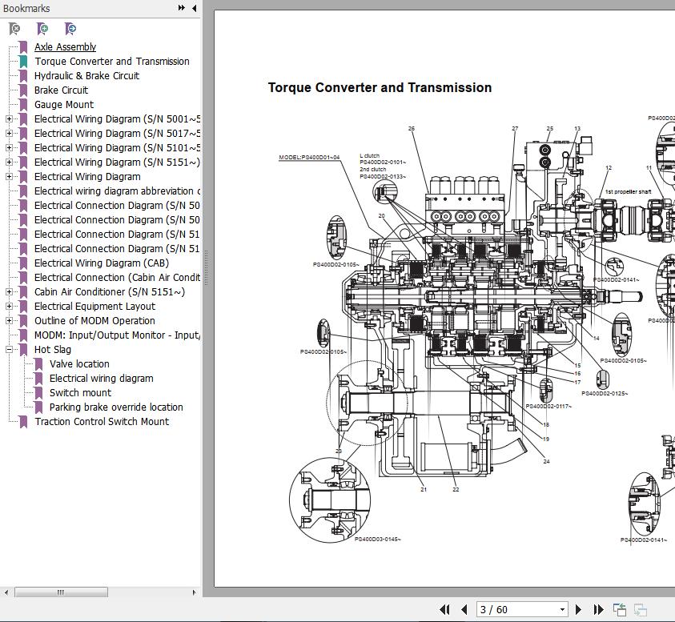The image size is (675, 622).
Task: Expand Cabin Air Conditioner (S/N 5151~) bookmark
Action: [9, 292]
